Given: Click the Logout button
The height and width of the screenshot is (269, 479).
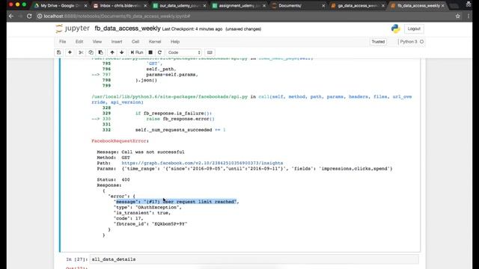Looking at the screenshot, I should pos(414,28).
